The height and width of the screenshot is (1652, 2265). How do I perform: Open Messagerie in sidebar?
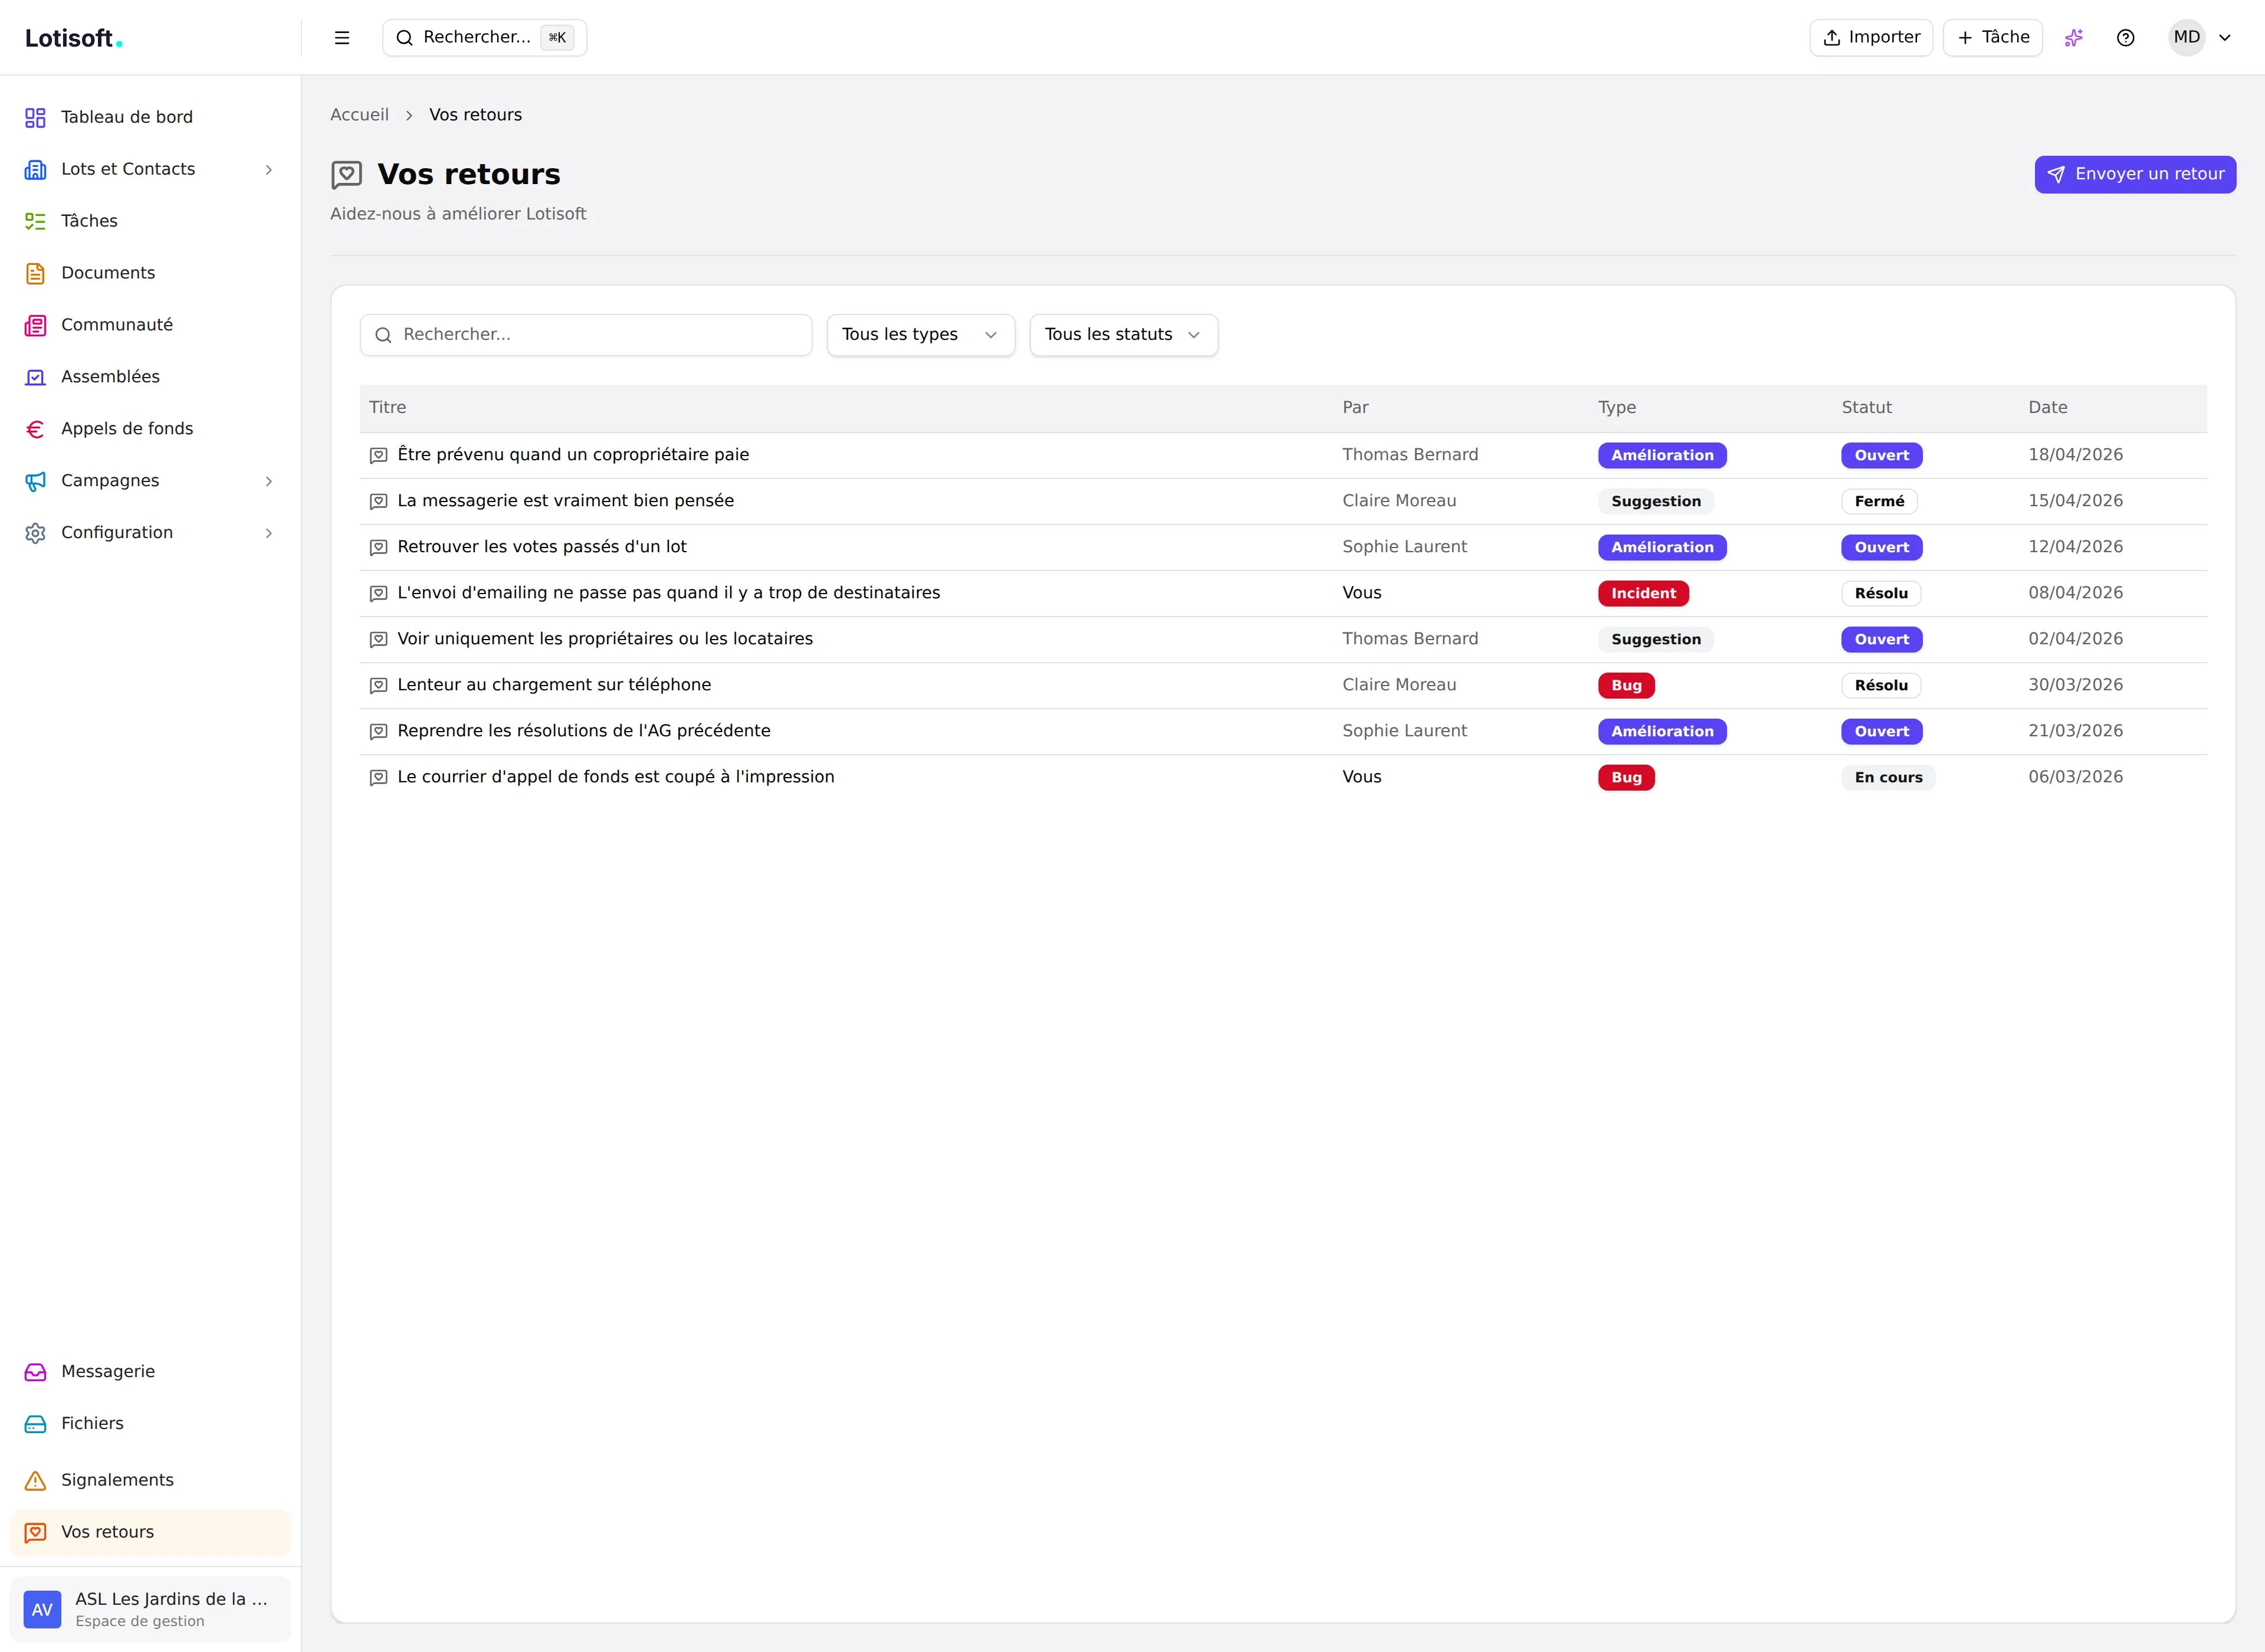[150, 1372]
